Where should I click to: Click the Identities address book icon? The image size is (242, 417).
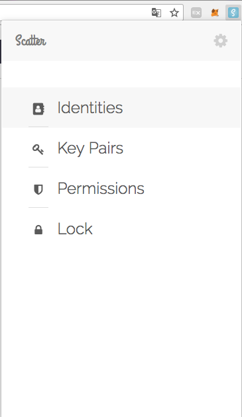tap(38, 109)
